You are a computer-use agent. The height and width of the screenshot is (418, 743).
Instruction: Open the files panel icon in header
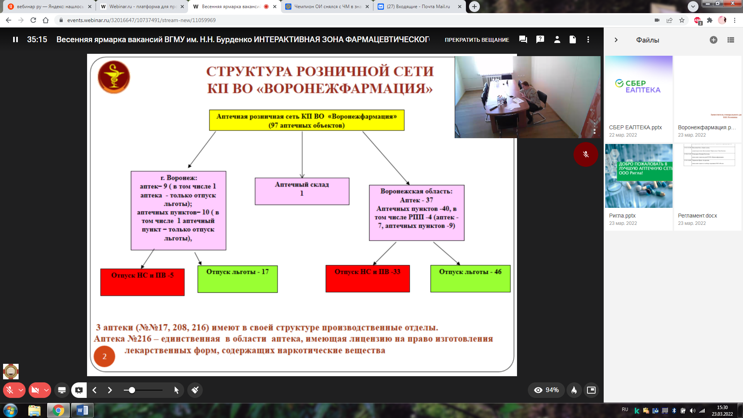(573, 39)
